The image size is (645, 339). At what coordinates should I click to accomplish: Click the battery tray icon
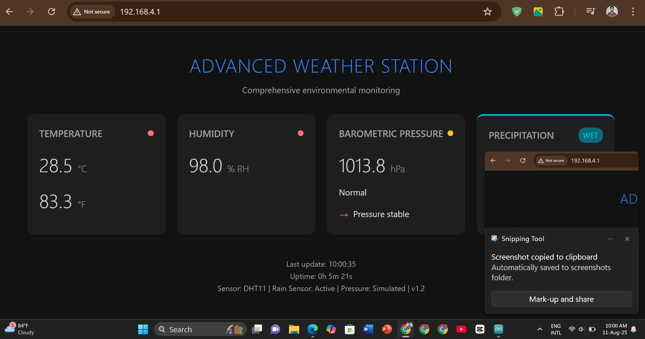(x=592, y=329)
